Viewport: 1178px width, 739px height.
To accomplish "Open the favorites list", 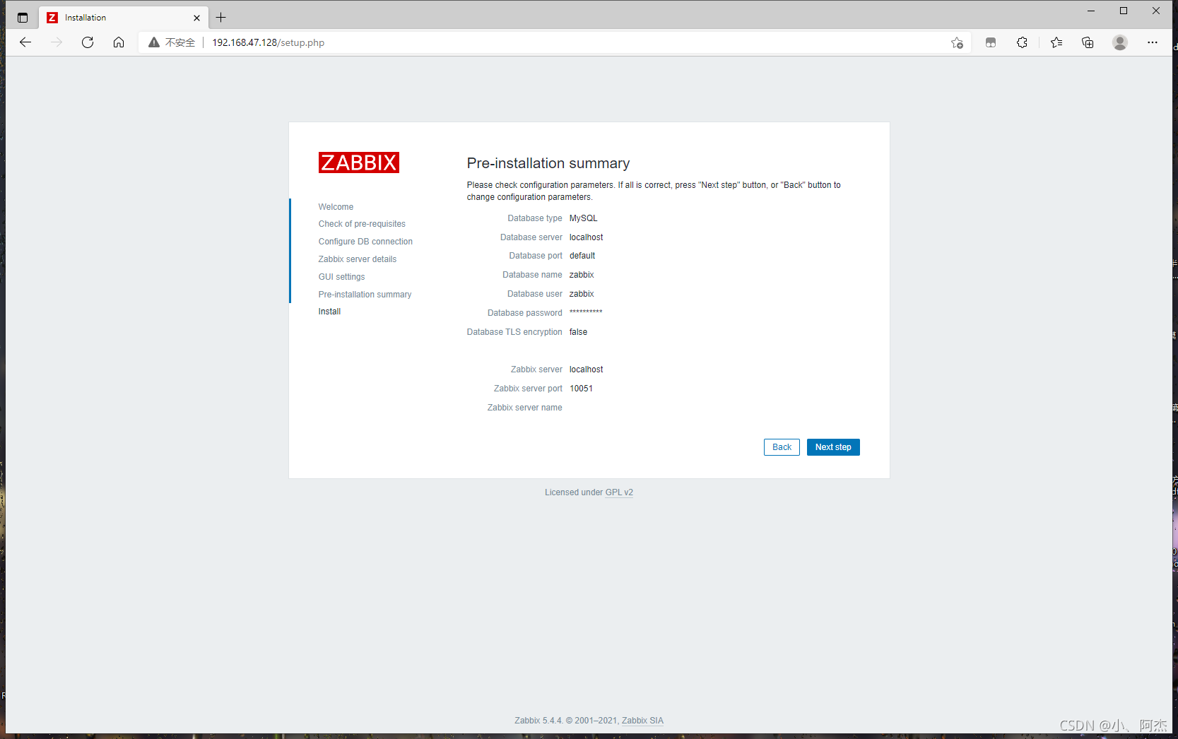I will pyautogui.click(x=1056, y=42).
